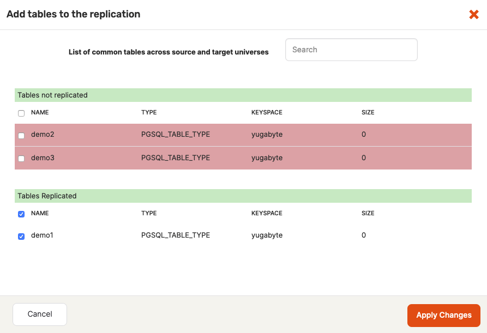Click NAME header in Tables not replicated
The height and width of the screenshot is (333, 487).
click(40, 113)
